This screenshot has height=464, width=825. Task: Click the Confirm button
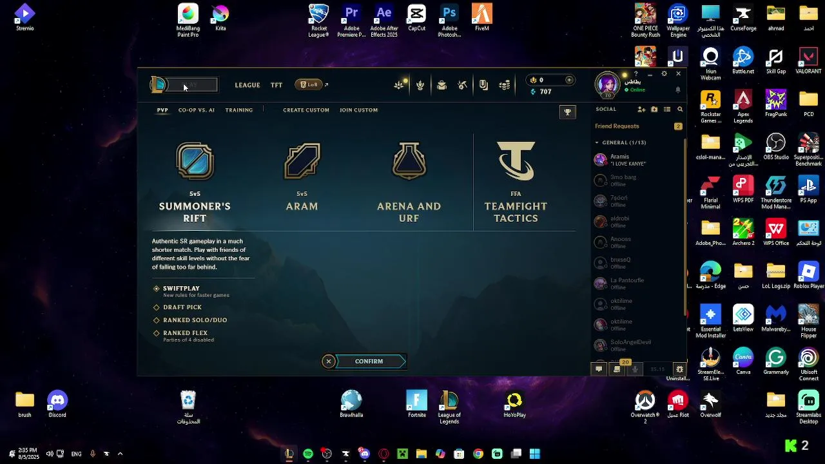tap(369, 362)
